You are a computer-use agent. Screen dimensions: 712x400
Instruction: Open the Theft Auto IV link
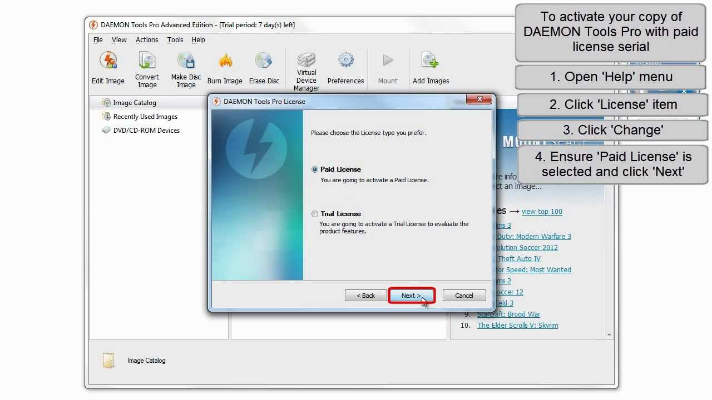pyautogui.click(x=519, y=259)
